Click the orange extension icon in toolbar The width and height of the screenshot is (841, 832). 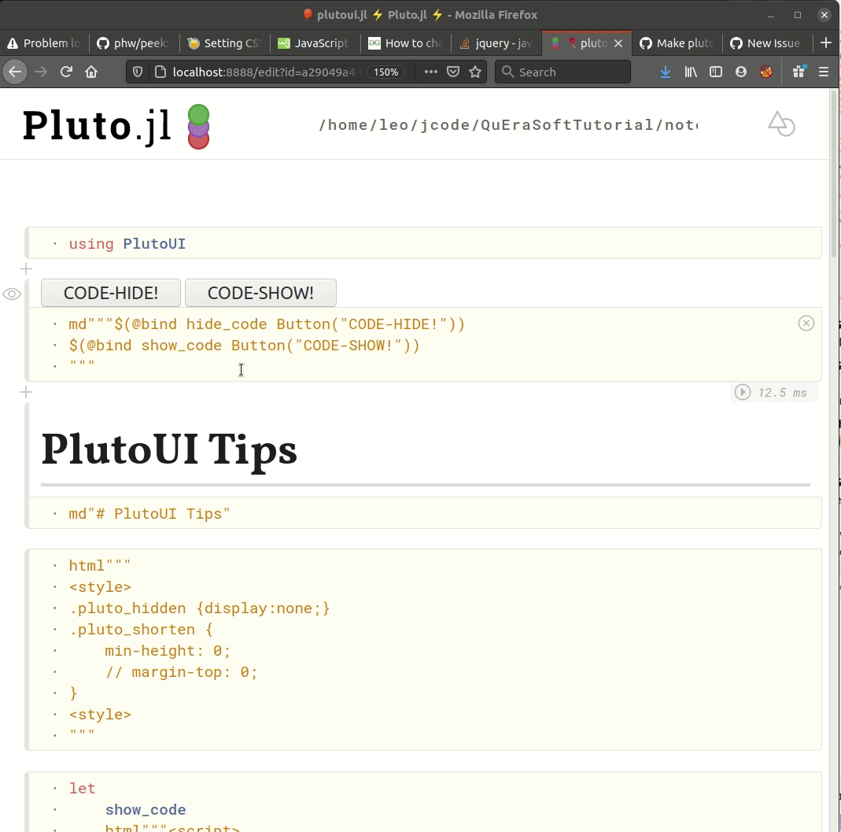(766, 72)
